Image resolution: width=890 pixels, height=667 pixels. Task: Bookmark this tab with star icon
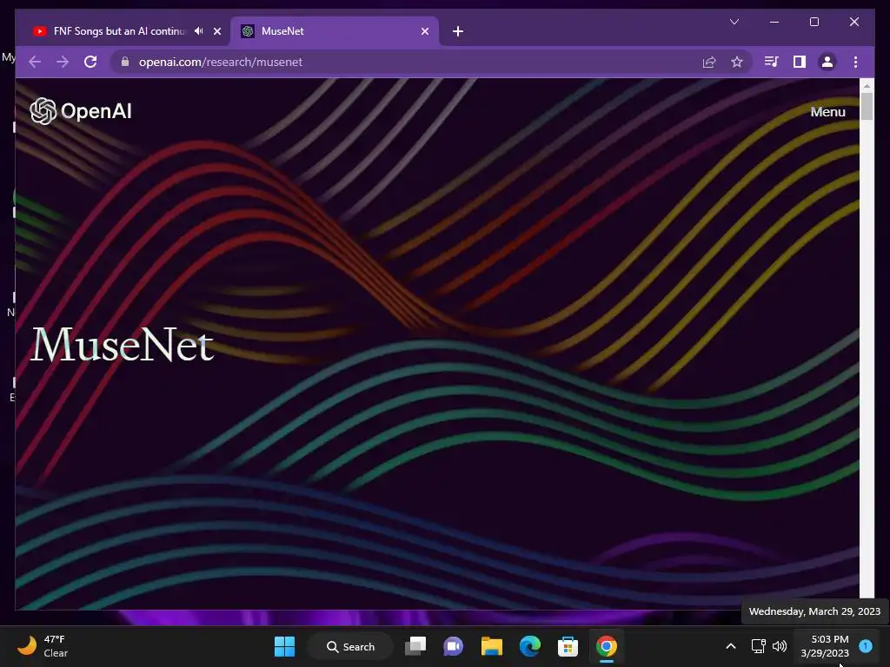[x=737, y=62]
